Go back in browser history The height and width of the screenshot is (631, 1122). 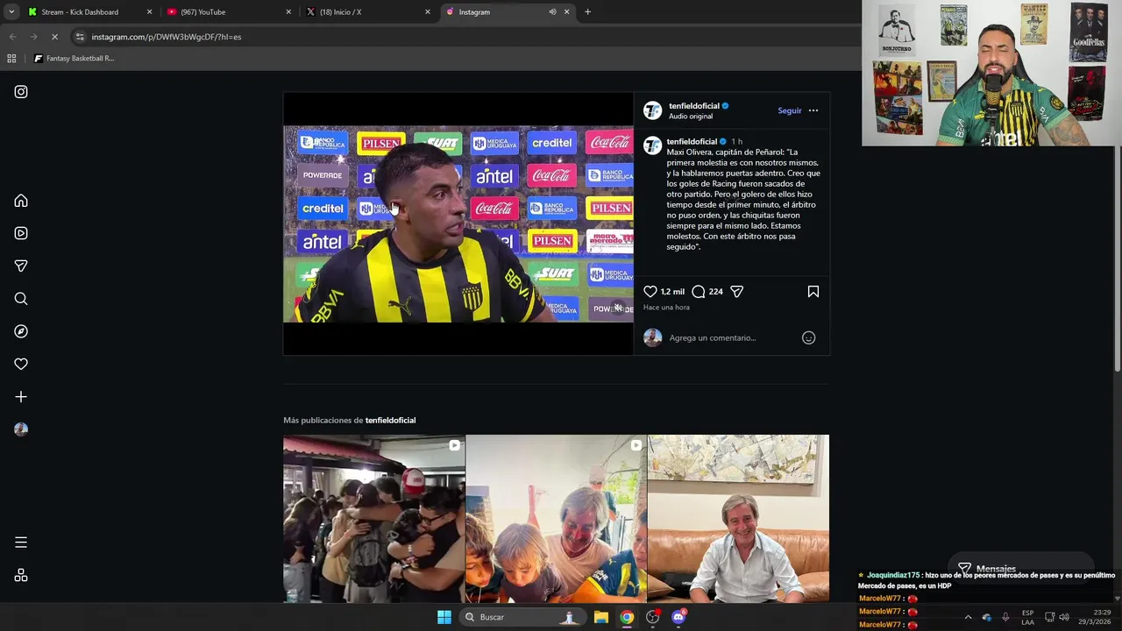click(x=12, y=37)
